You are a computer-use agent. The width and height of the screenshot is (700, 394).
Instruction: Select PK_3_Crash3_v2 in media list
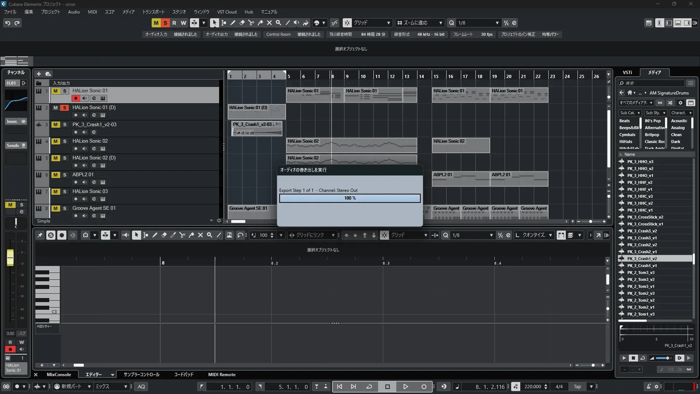click(642, 231)
